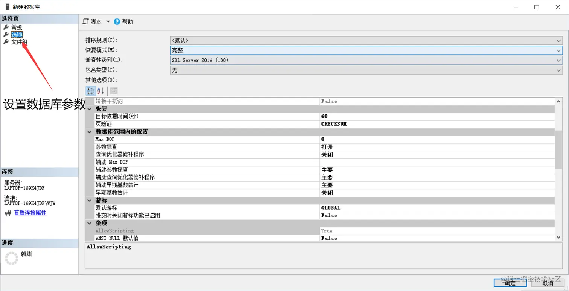569x291 pixels.
Task: Open the 文件组 page
Action: tap(19, 42)
